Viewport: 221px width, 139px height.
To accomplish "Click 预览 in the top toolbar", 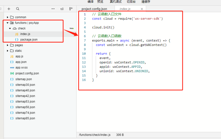I will click(x=100, y=2).
